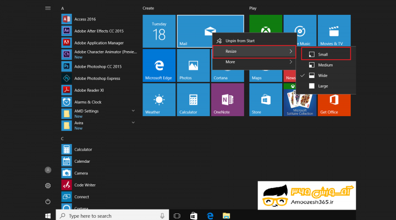The width and height of the screenshot is (396, 220).
Task: Select Medium tile size
Action: coord(326,65)
